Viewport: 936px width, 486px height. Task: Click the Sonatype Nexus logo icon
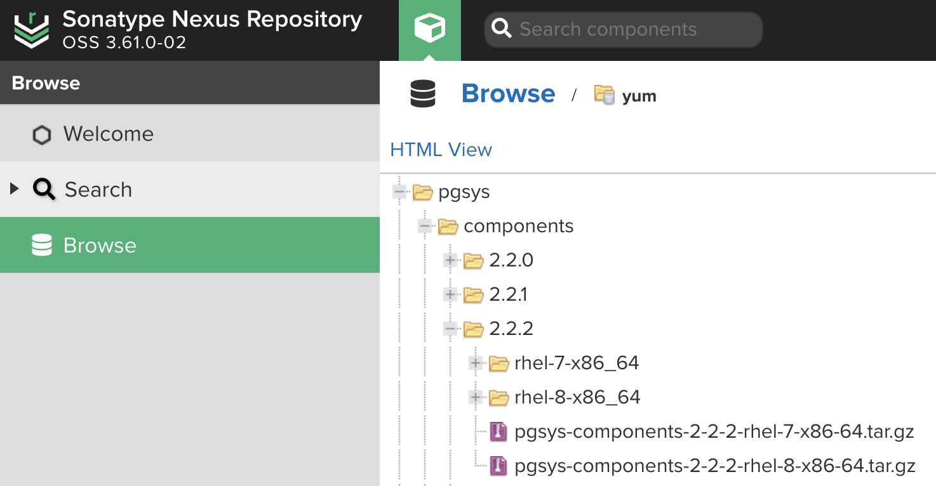(31, 30)
